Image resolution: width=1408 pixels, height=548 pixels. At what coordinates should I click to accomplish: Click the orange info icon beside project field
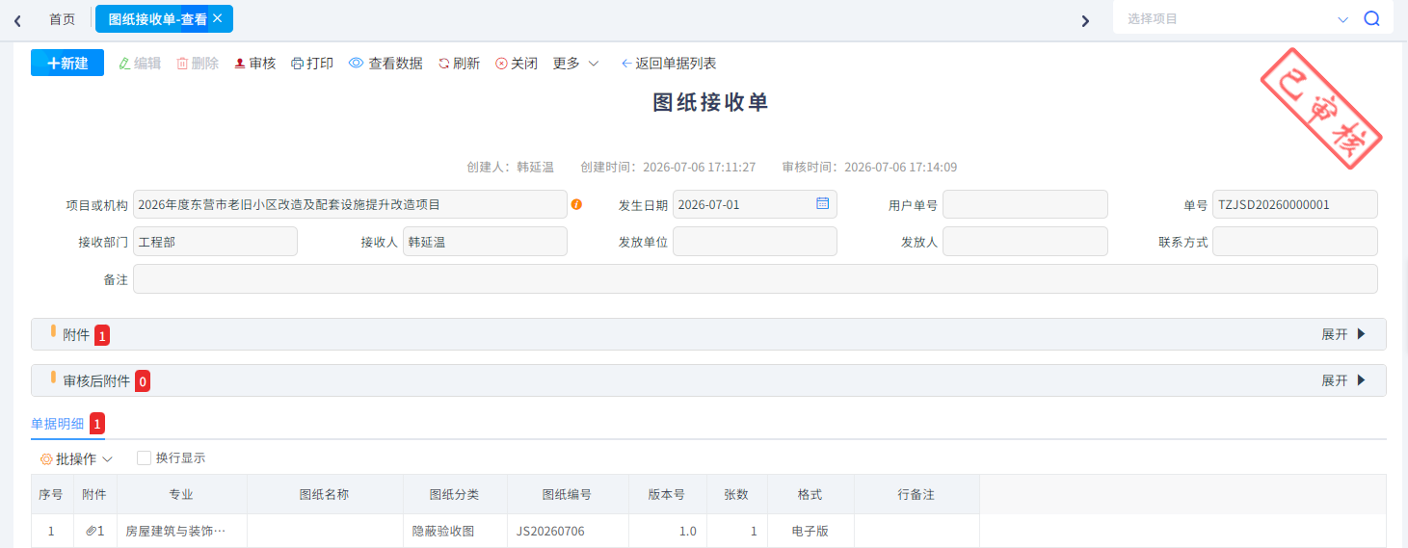coord(576,204)
